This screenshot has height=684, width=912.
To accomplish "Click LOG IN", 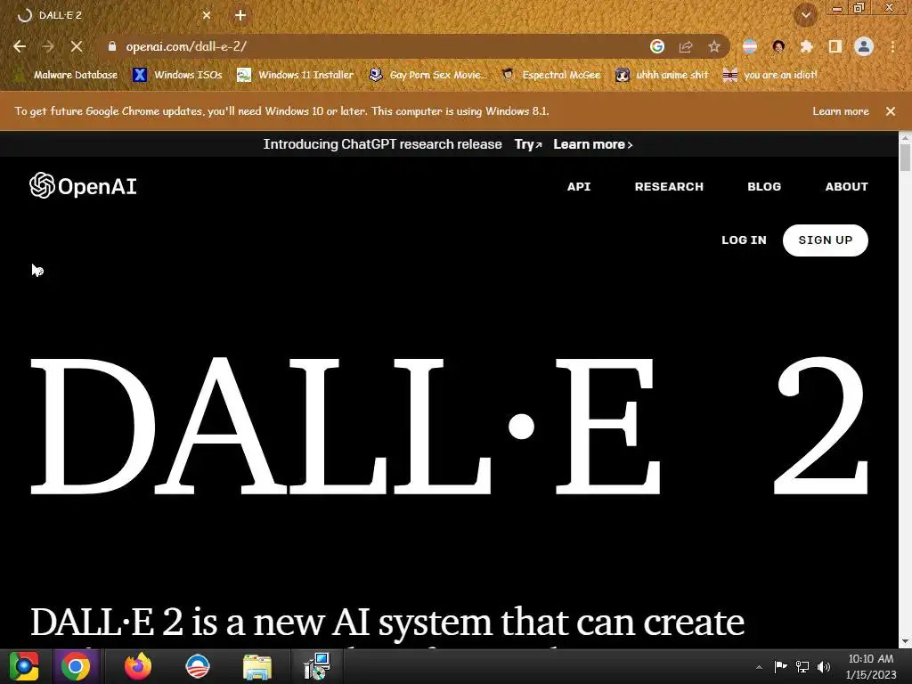I will 744,240.
